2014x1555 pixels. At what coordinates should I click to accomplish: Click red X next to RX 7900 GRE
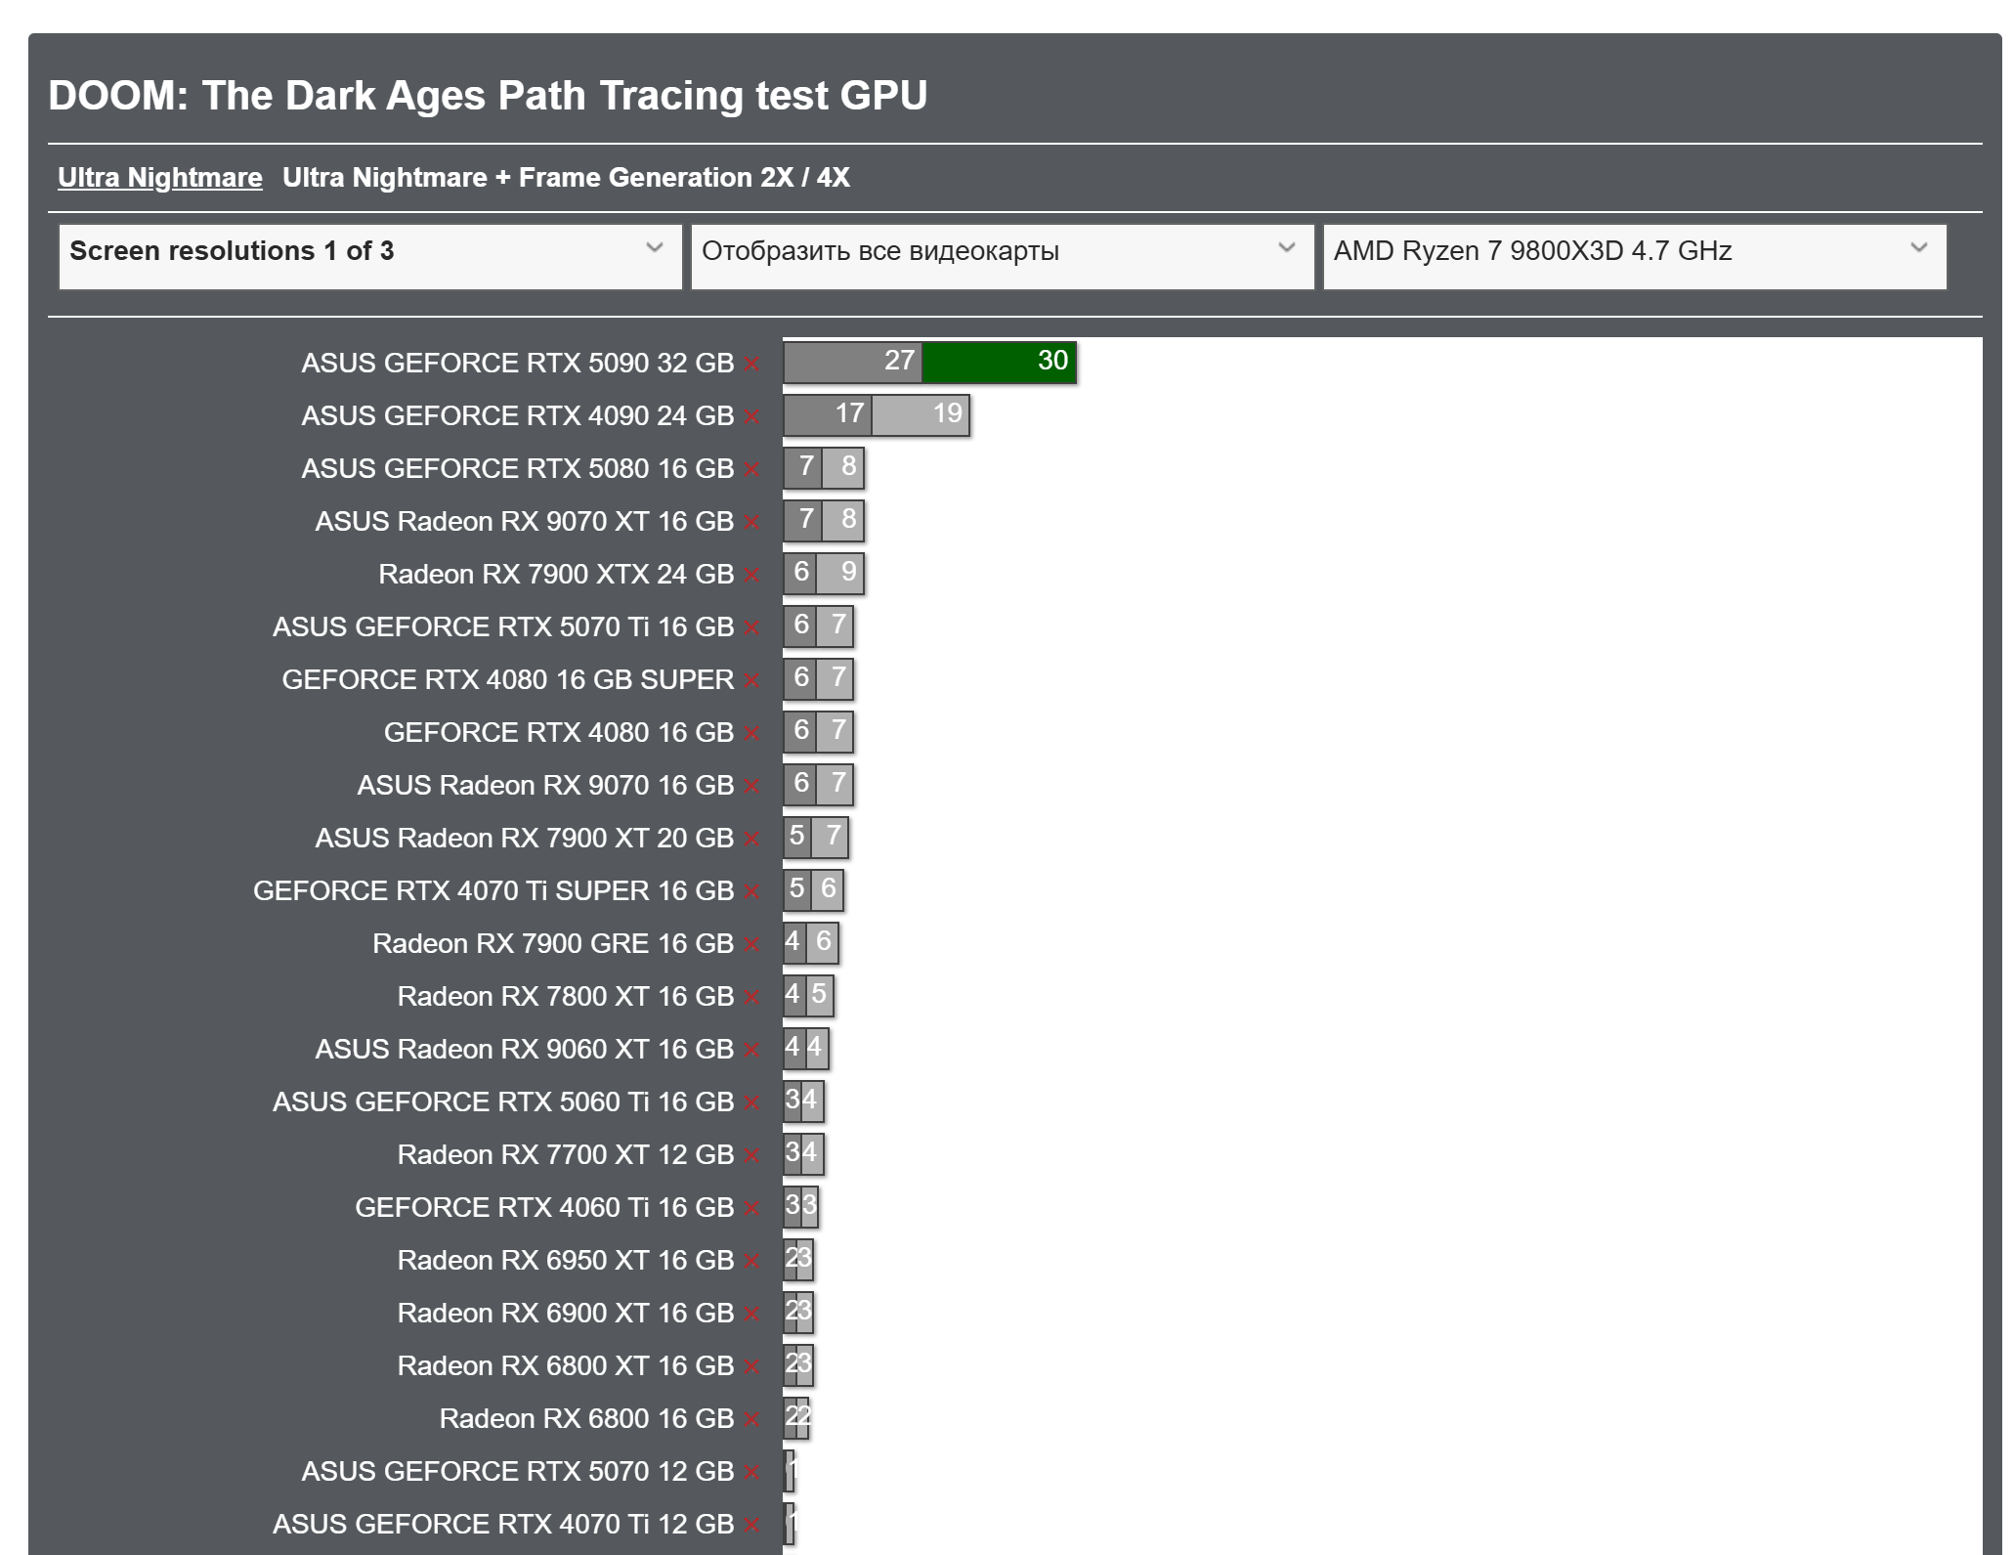coord(750,945)
